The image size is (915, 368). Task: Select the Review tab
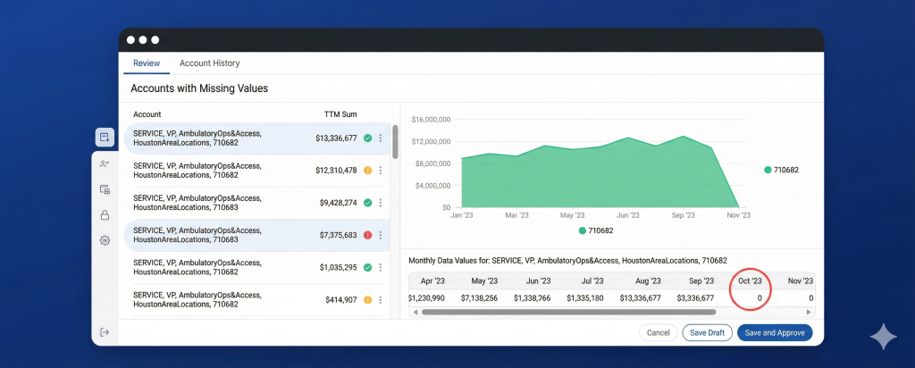point(147,63)
